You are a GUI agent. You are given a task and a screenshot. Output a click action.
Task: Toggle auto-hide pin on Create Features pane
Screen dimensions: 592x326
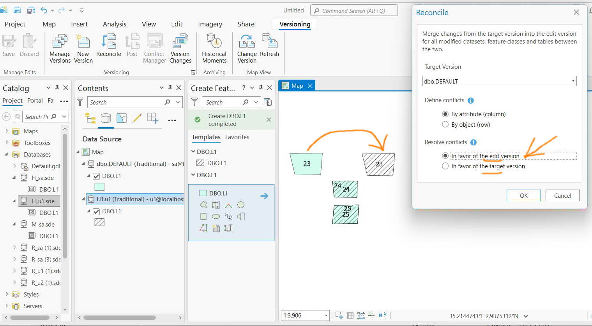(x=261, y=88)
